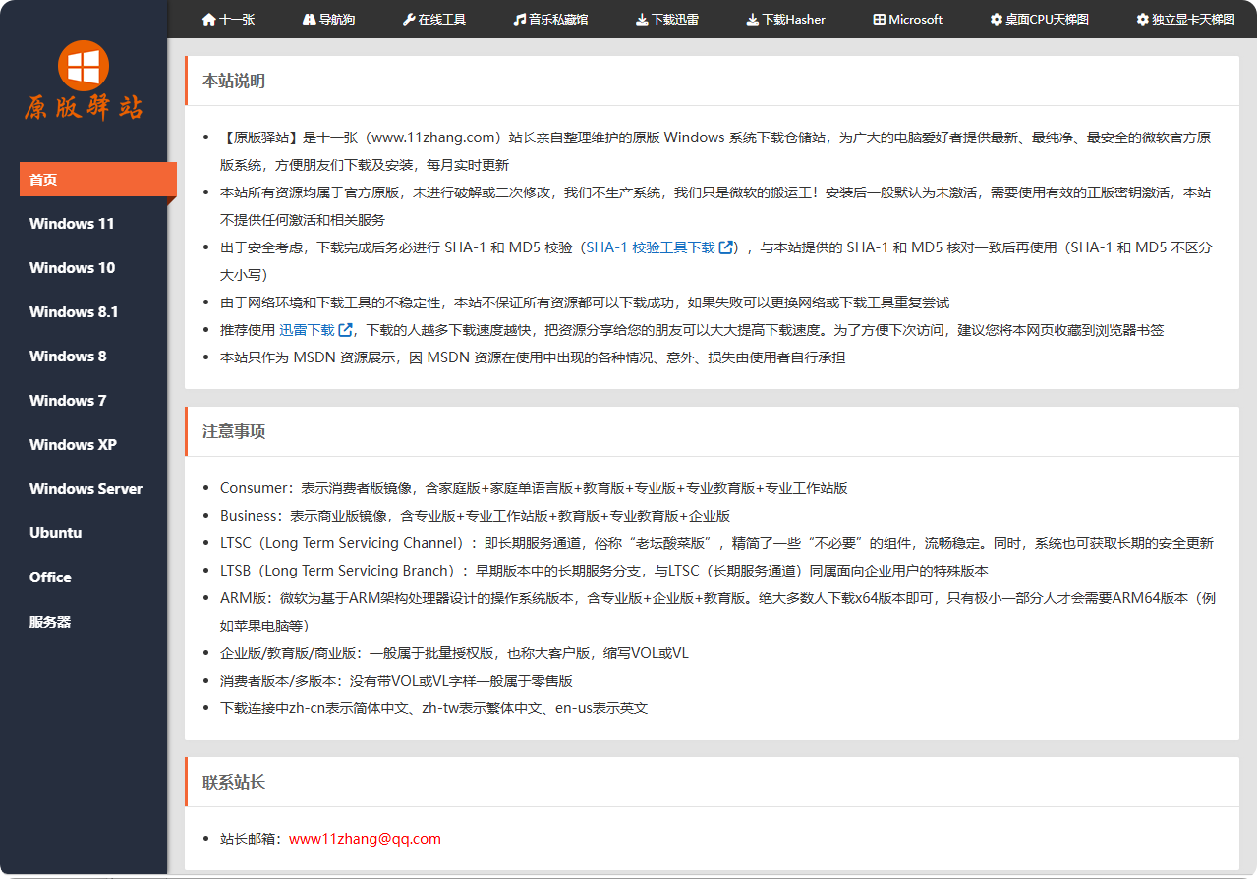Open Office in the sidebar

(50, 577)
